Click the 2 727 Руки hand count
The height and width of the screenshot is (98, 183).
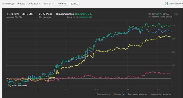pos(45,14)
